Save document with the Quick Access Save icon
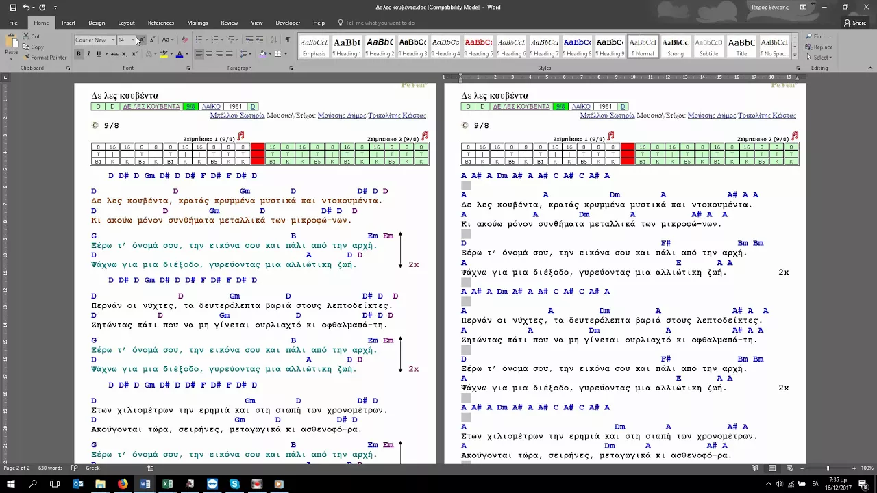877x493 pixels. click(12, 7)
